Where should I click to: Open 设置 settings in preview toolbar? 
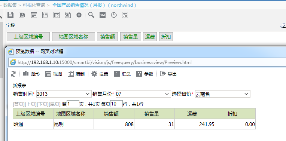[x=100, y=74]
